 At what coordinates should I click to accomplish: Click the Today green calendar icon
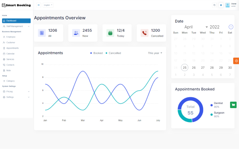[110, 33]
